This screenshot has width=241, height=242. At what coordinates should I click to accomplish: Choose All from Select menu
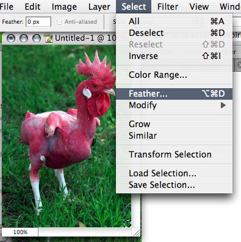[174, 21]
